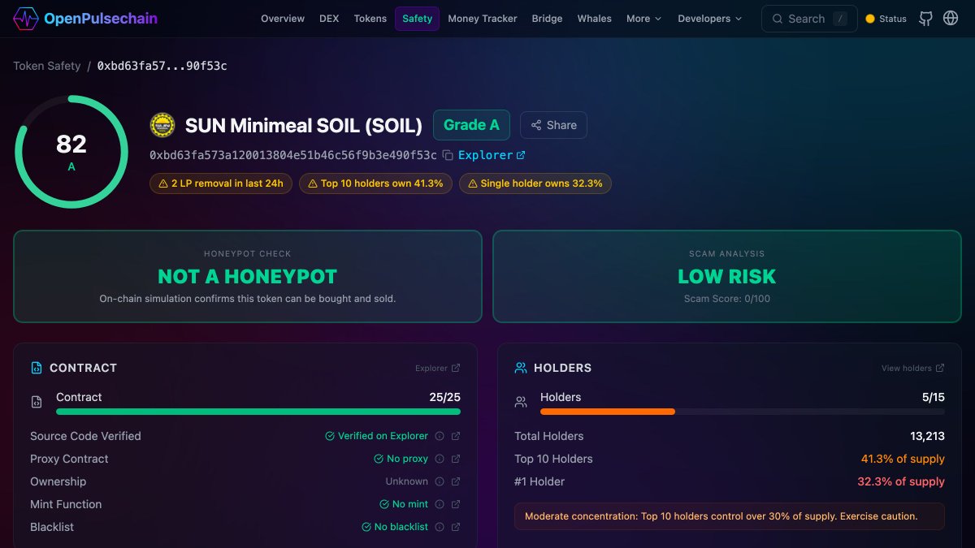Click the search magnifier icon
The image size is (975, 548).
point(778,19)
